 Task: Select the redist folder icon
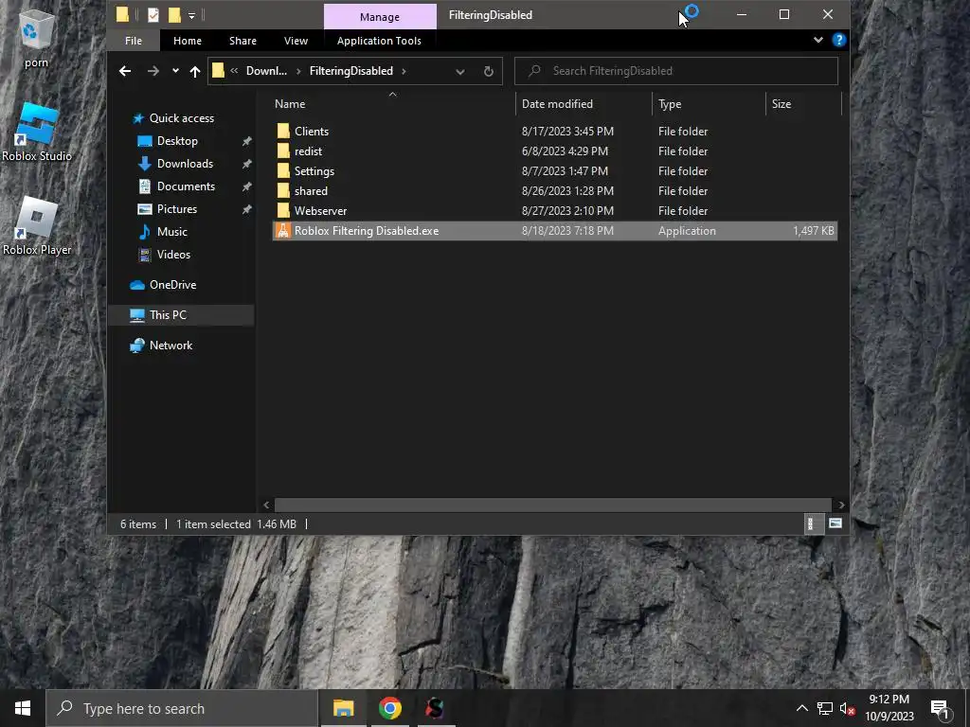click(x=283, y=151)
